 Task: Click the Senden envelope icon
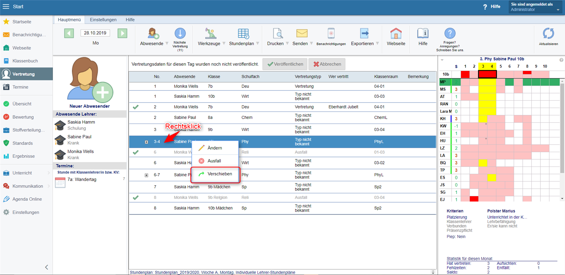(302, 34)
